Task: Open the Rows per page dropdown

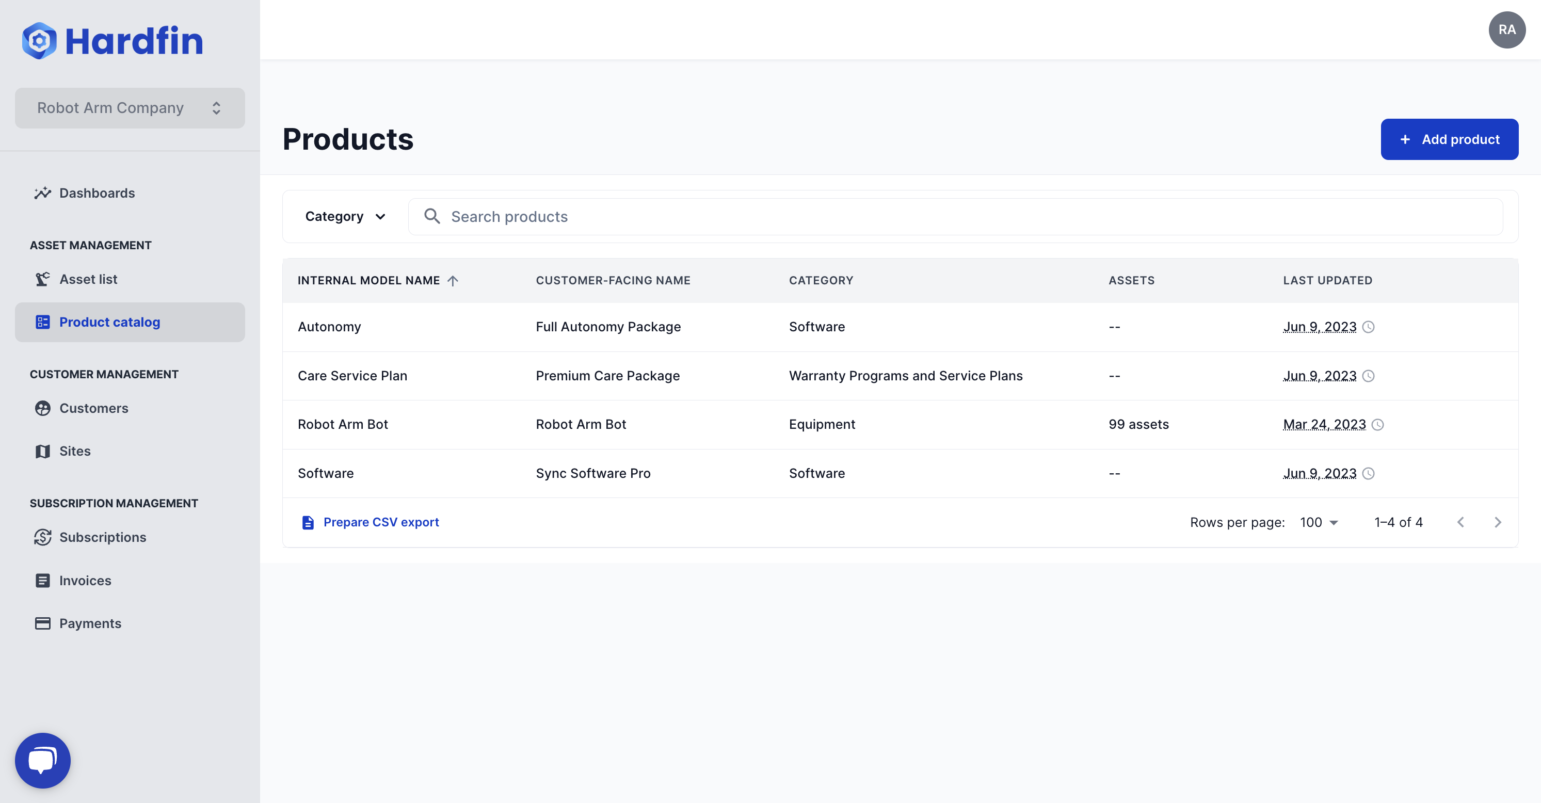Action: (x=1318, y=522)
